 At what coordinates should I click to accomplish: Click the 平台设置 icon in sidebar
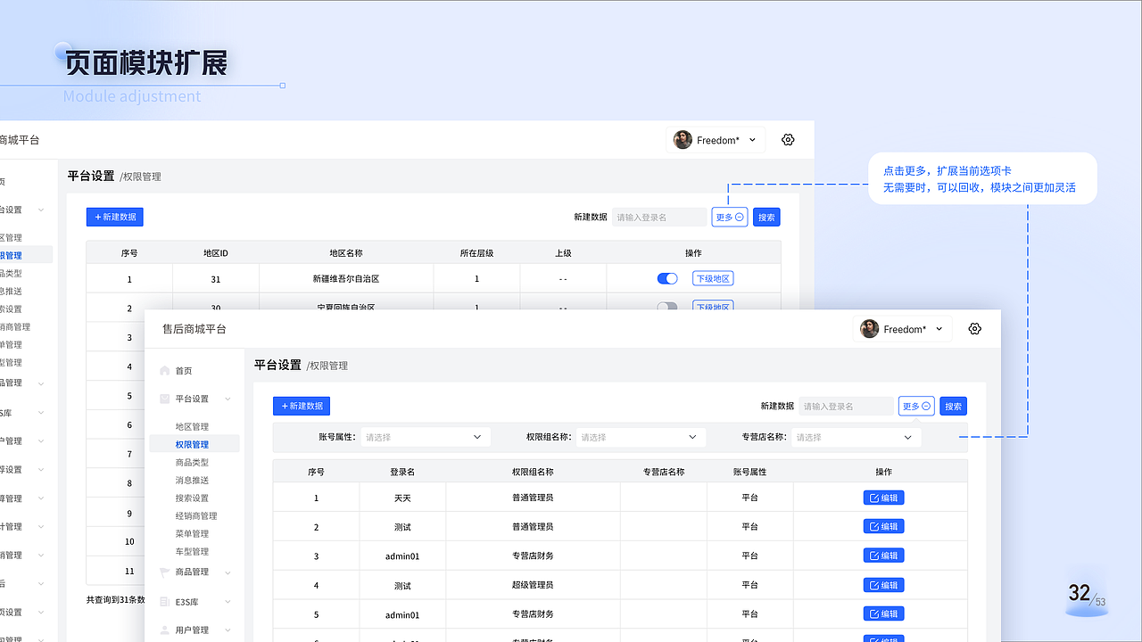(165, 399)
